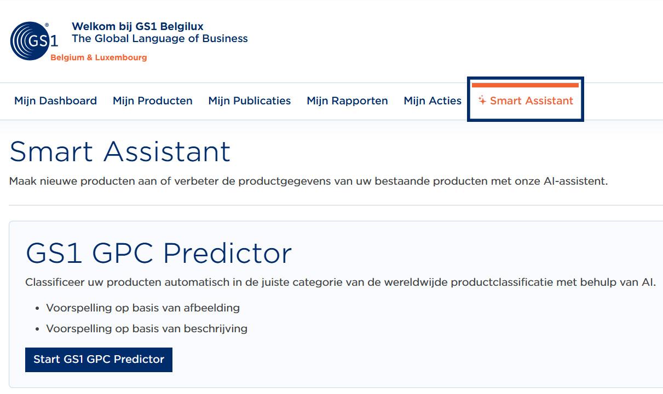The width and height of the screenshot is (663, 394).
Task: Click the Welkom bij GS1 Belgilux header text
Action: pyautogui.click(x=137, y=26)
